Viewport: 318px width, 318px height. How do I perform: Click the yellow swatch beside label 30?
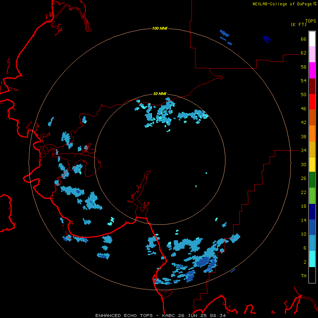point(312,165)
